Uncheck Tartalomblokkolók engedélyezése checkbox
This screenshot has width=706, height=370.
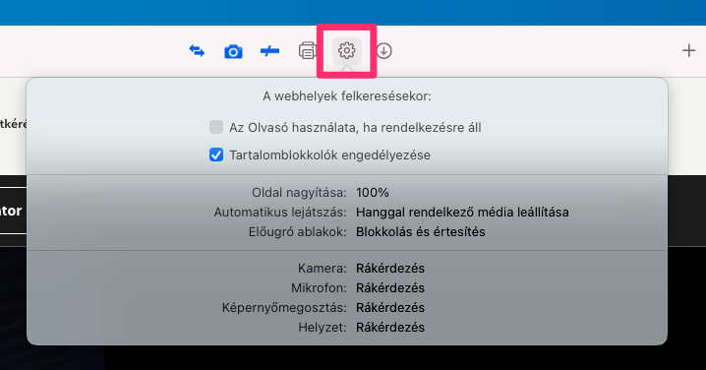216,154
